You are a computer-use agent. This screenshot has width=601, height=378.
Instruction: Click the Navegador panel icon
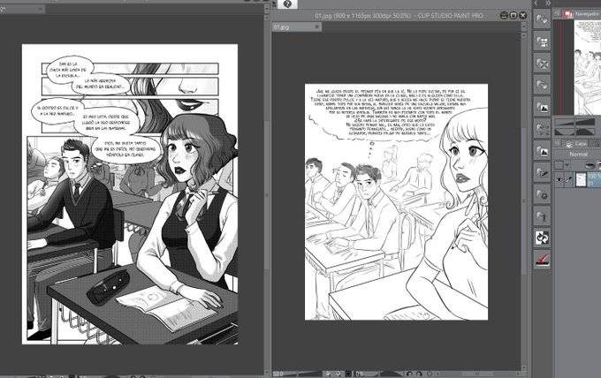tap(568, 14)
